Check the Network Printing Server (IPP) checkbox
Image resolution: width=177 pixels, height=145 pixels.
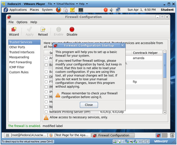[46, 112]
